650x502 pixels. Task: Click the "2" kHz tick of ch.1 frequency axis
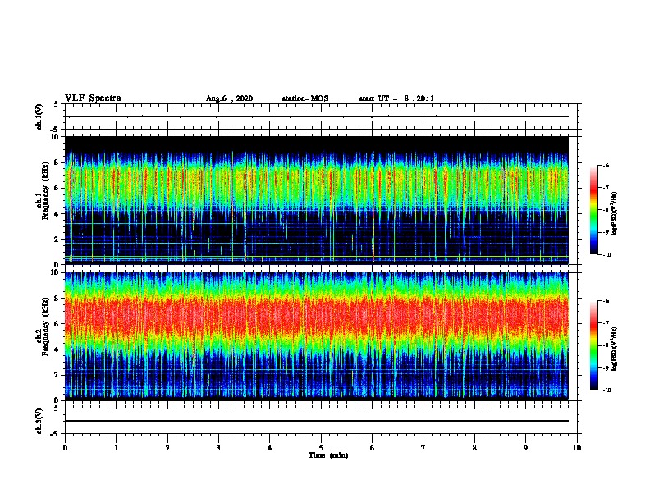[57, 240]
